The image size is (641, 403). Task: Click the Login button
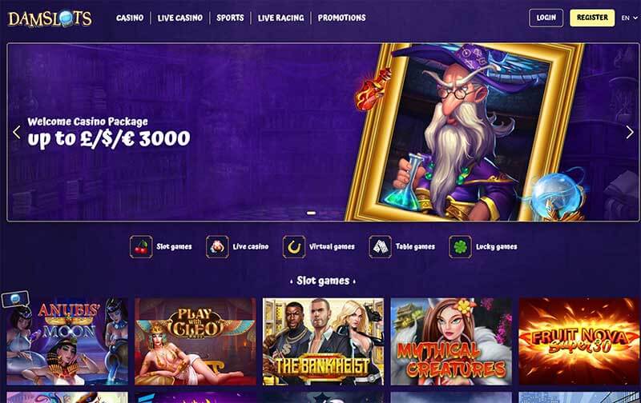tap(546, 18)
